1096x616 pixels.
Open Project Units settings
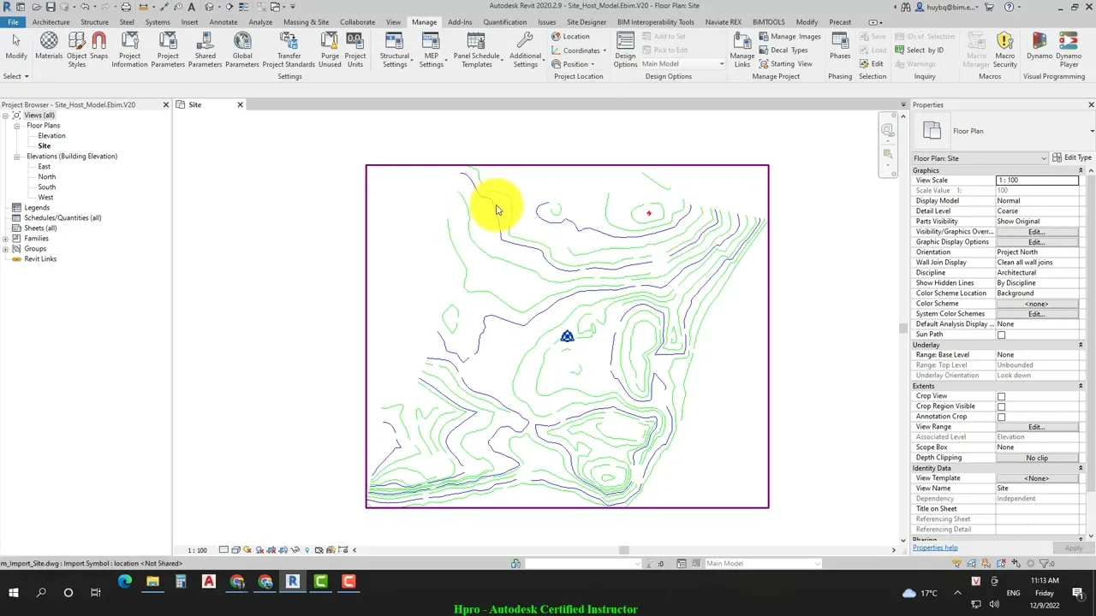[x=355, y=50]
